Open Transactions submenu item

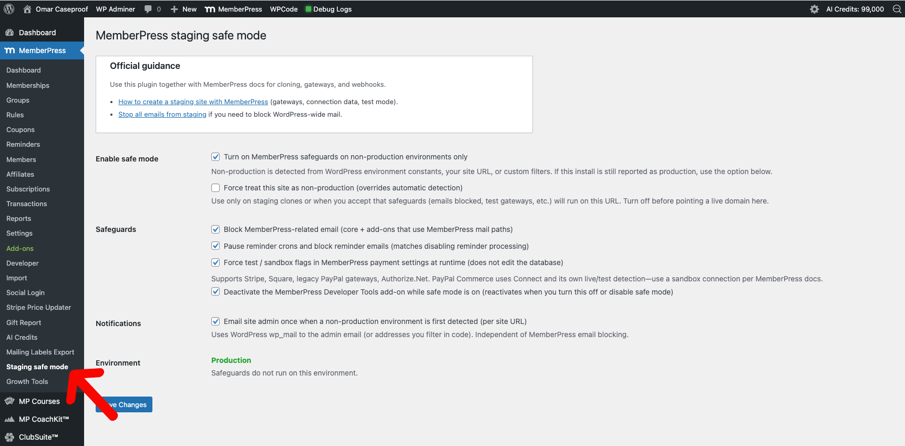[26, 204]
